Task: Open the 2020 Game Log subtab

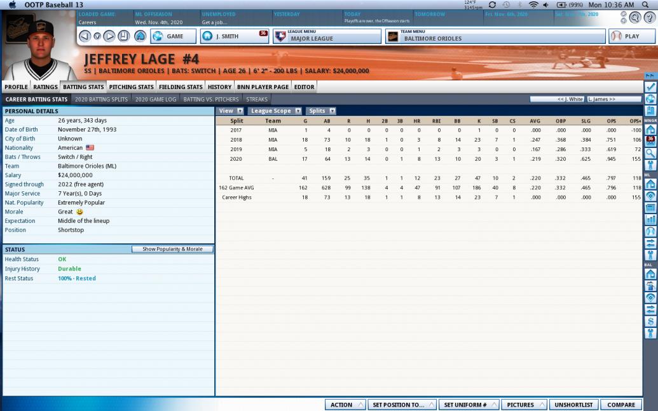Action: 156,99
